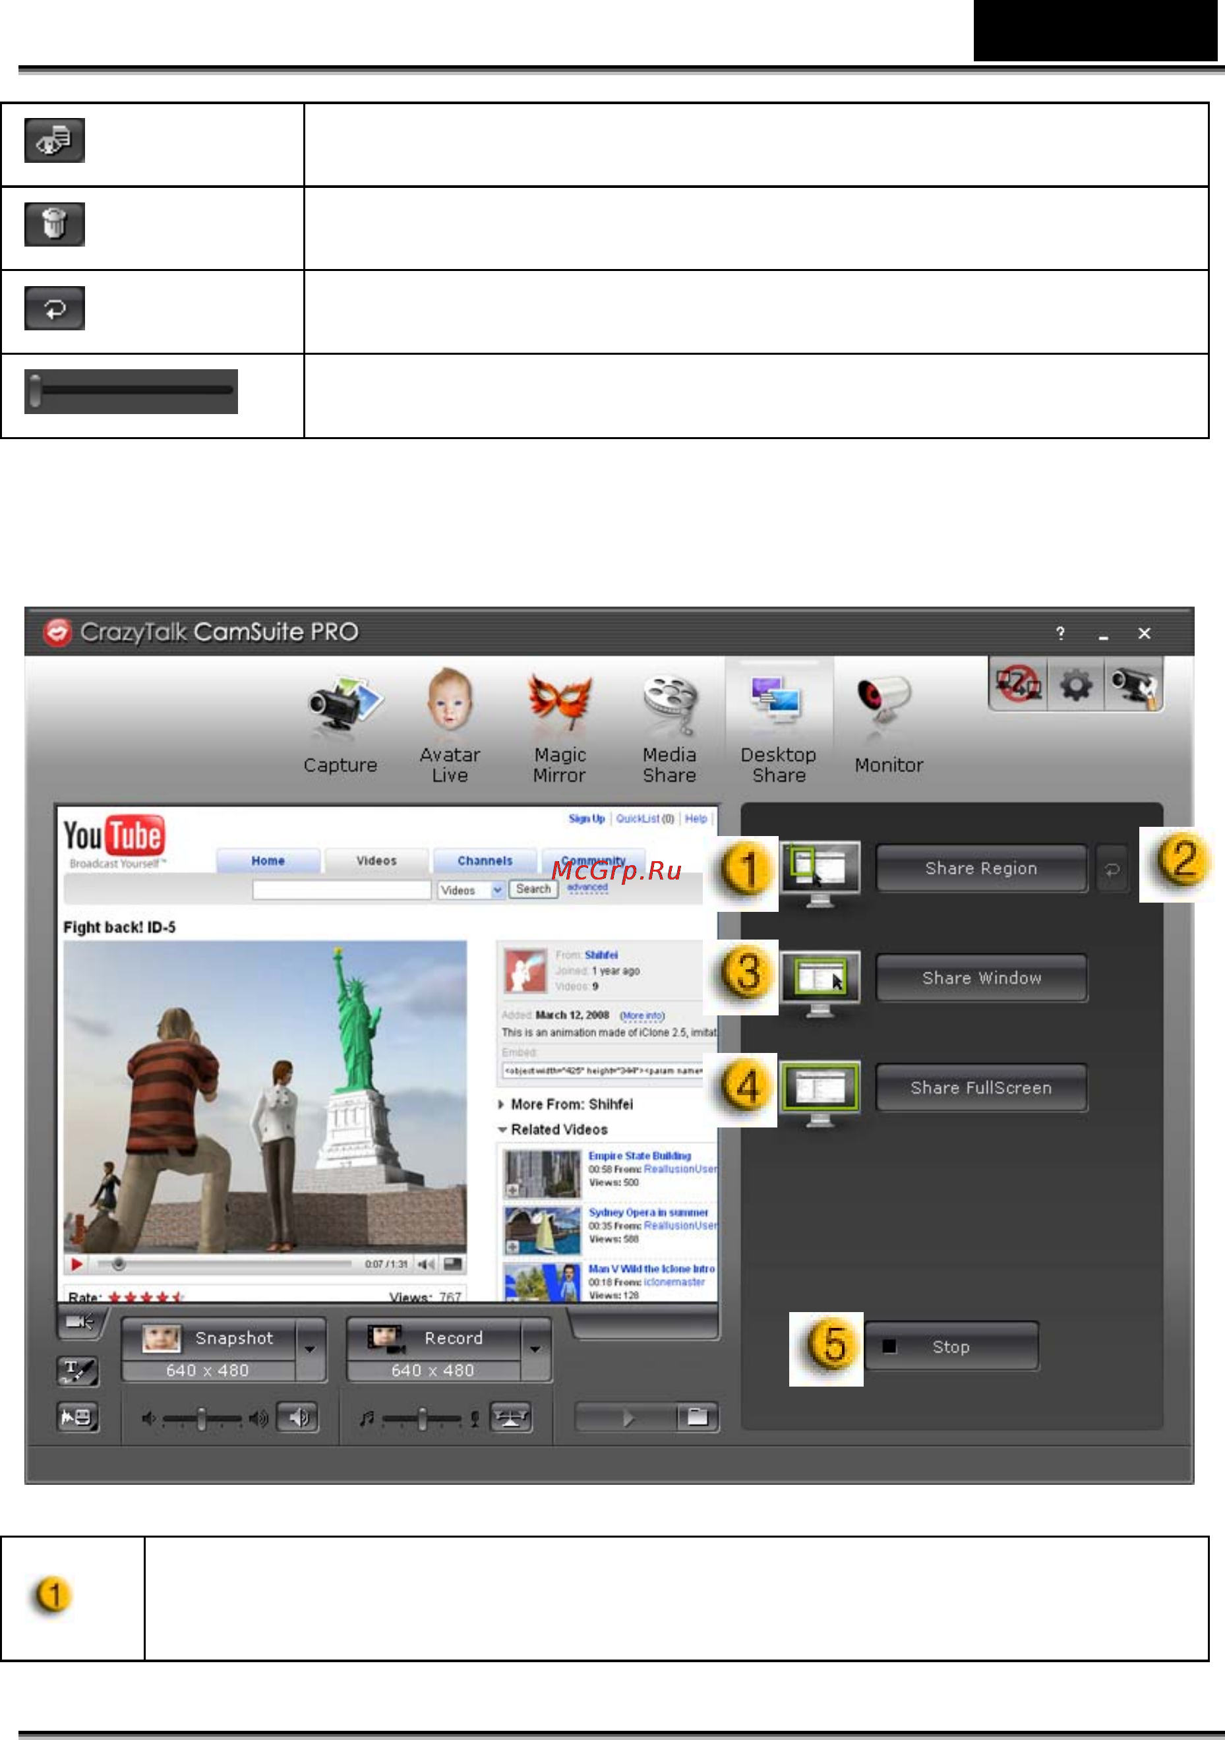Image resolution: width=1225 pixels, height=1740 pixels.
Task: Click the YouTube Help link
Action: [x=696, y=818]
